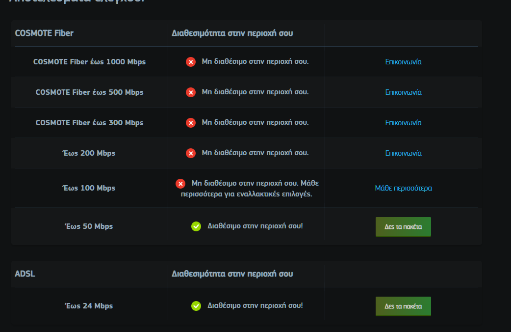Click red X icon beside Fiber 1000 Mbps
Image resolution: width=511 pixels, height=332 pixels.
pos(191,62)
